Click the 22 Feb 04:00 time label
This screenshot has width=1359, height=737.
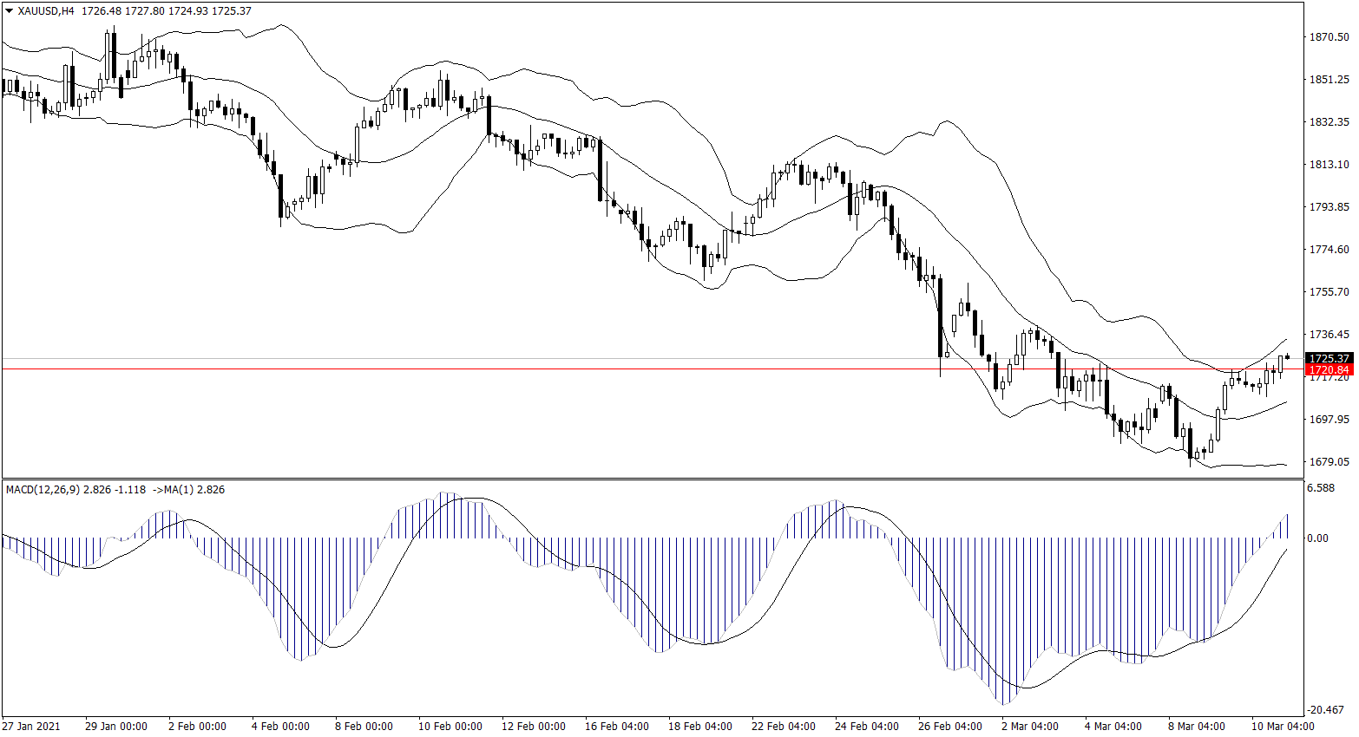[783, 727]
